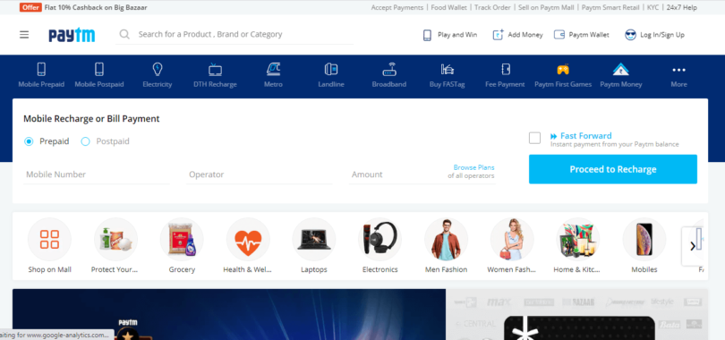Click Proceed to Recharge button
725x340 pixels.
tap(612, 169)
